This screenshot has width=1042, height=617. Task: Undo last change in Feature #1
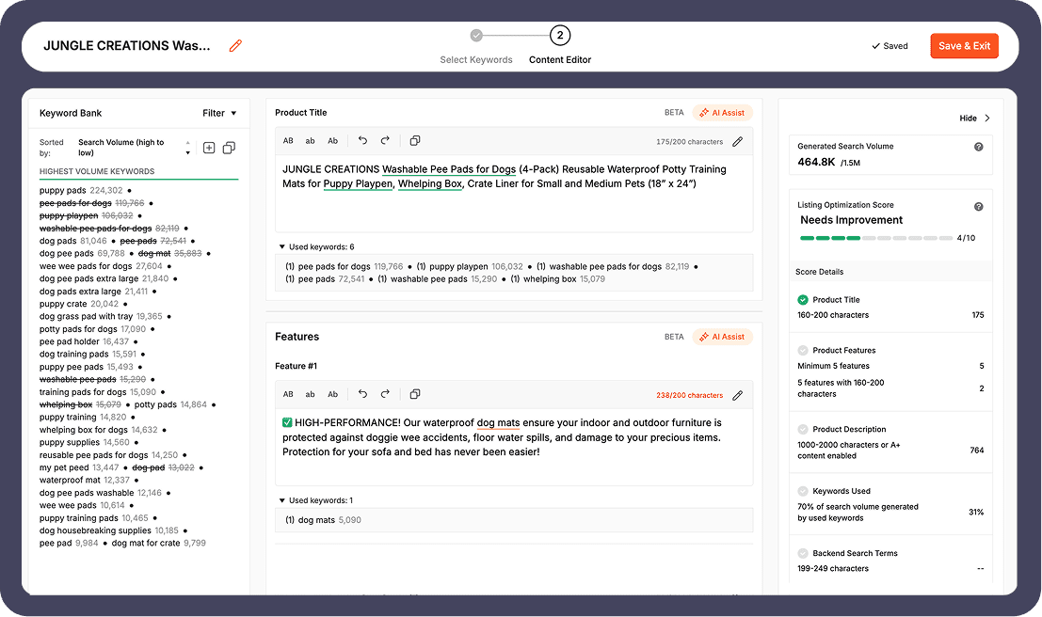click(x=362, y=394)
